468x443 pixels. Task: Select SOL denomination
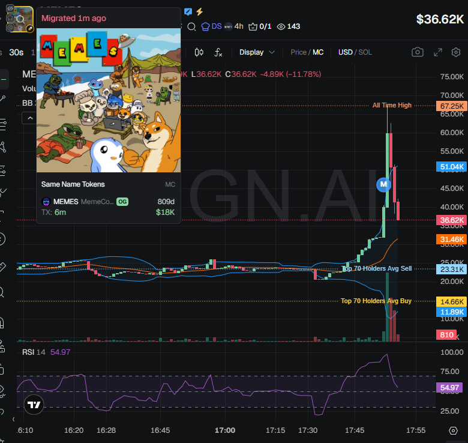point(365,52)
